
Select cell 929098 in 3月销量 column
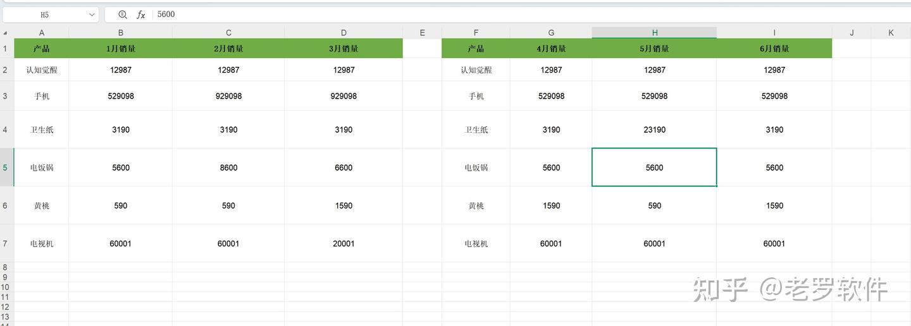point(344,96)
